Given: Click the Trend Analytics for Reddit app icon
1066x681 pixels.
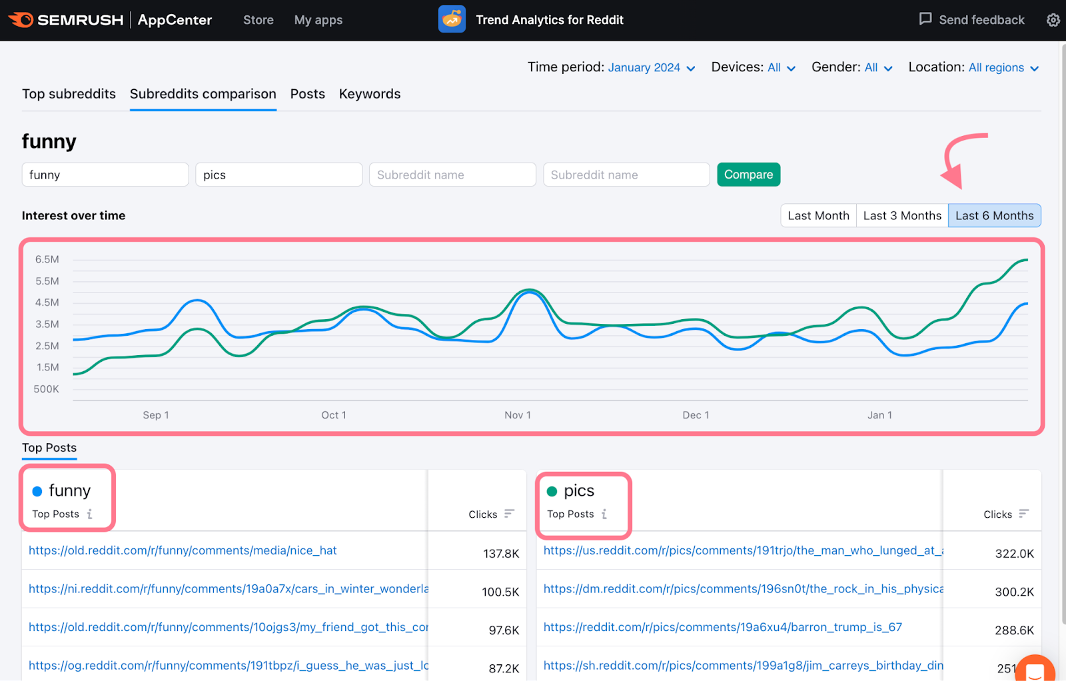Looking at the screenshot, I should click(452, 19).
